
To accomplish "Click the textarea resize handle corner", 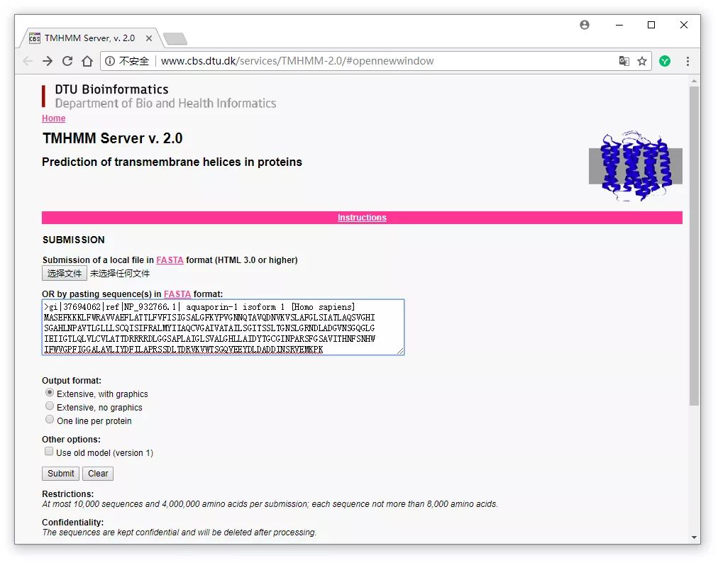I will coord(400,350).
